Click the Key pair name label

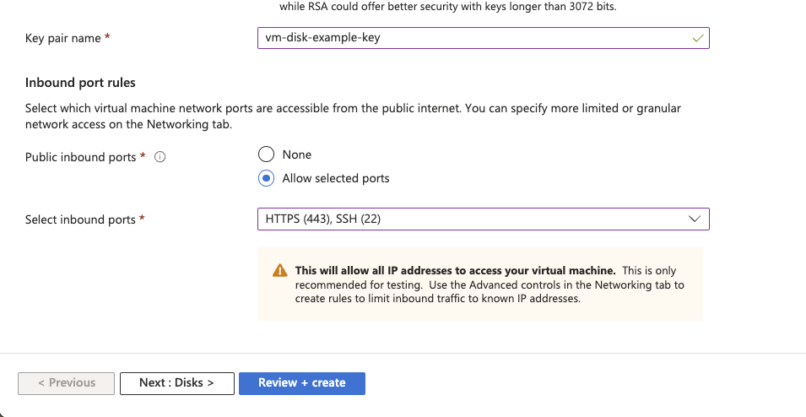click(x=62, y=39)
